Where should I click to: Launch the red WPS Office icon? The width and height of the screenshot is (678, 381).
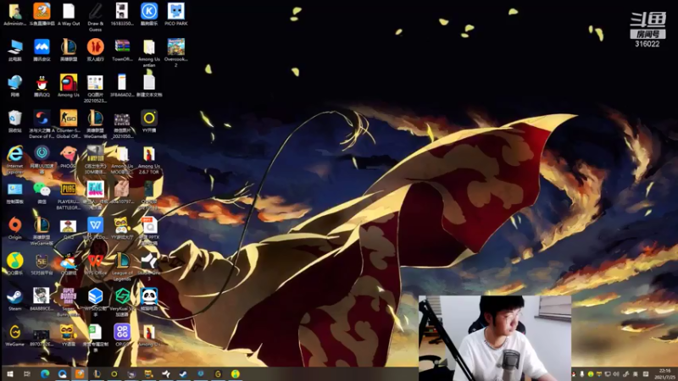coord(95,261)
